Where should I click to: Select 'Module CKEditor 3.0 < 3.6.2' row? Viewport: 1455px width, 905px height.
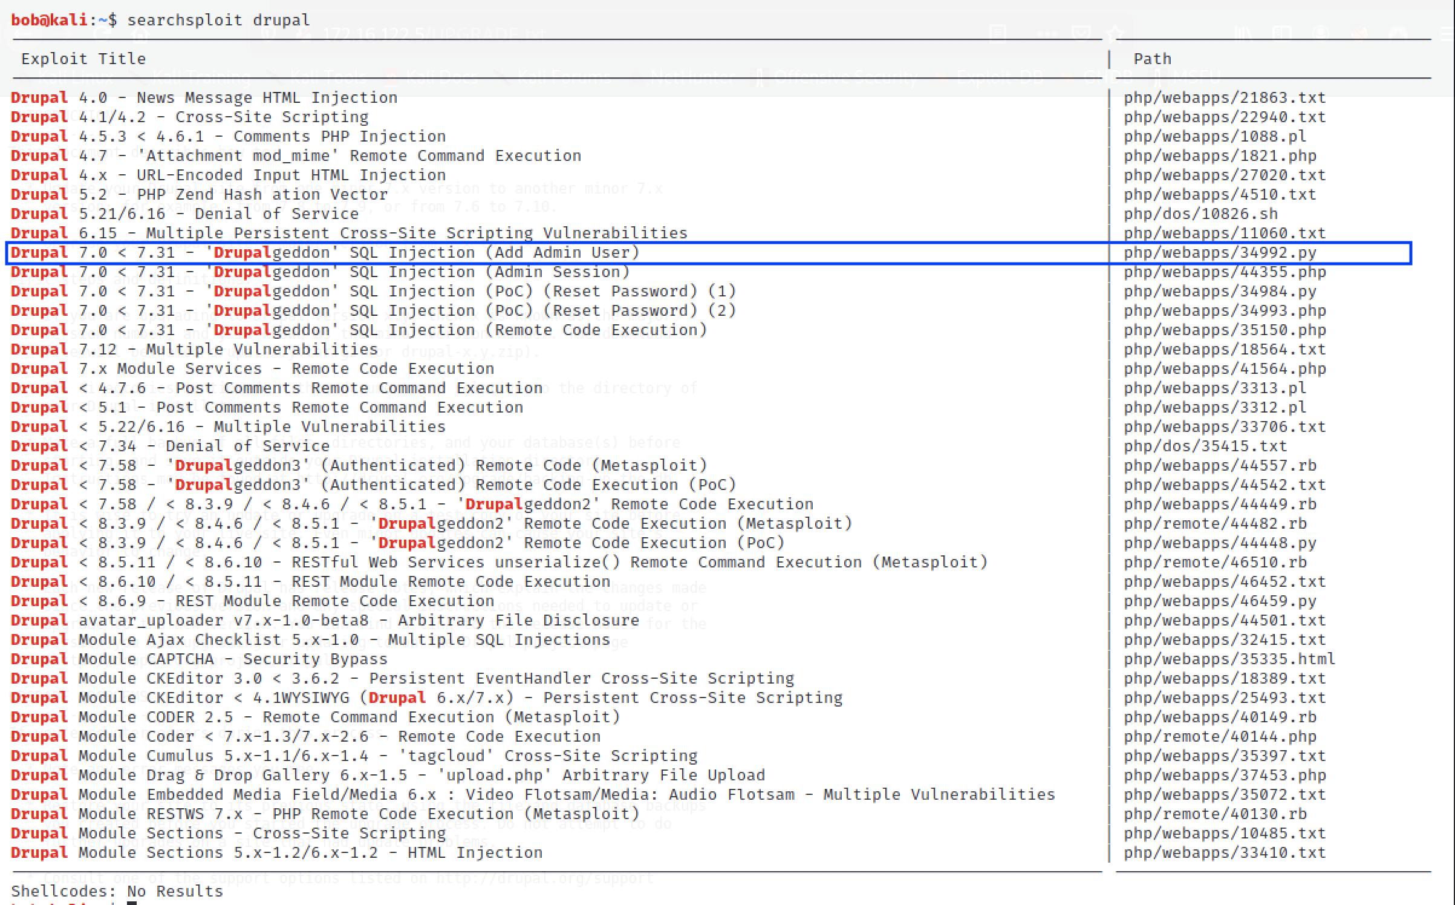tap(403, 678)
